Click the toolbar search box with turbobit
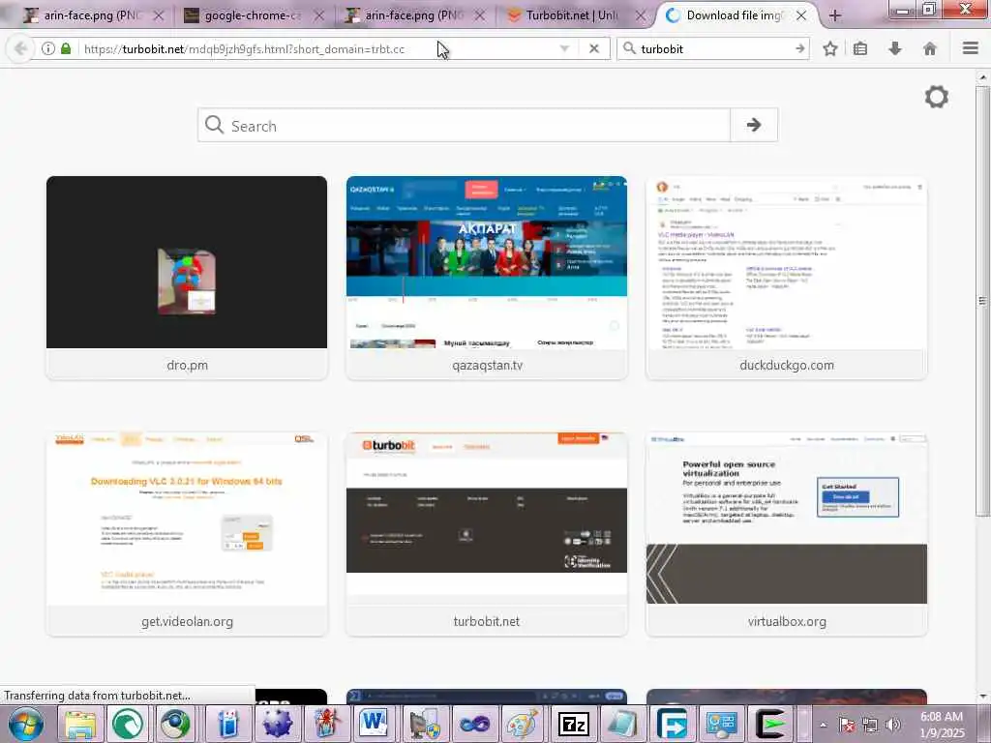 pyautogui.click(x=714, y=48)
